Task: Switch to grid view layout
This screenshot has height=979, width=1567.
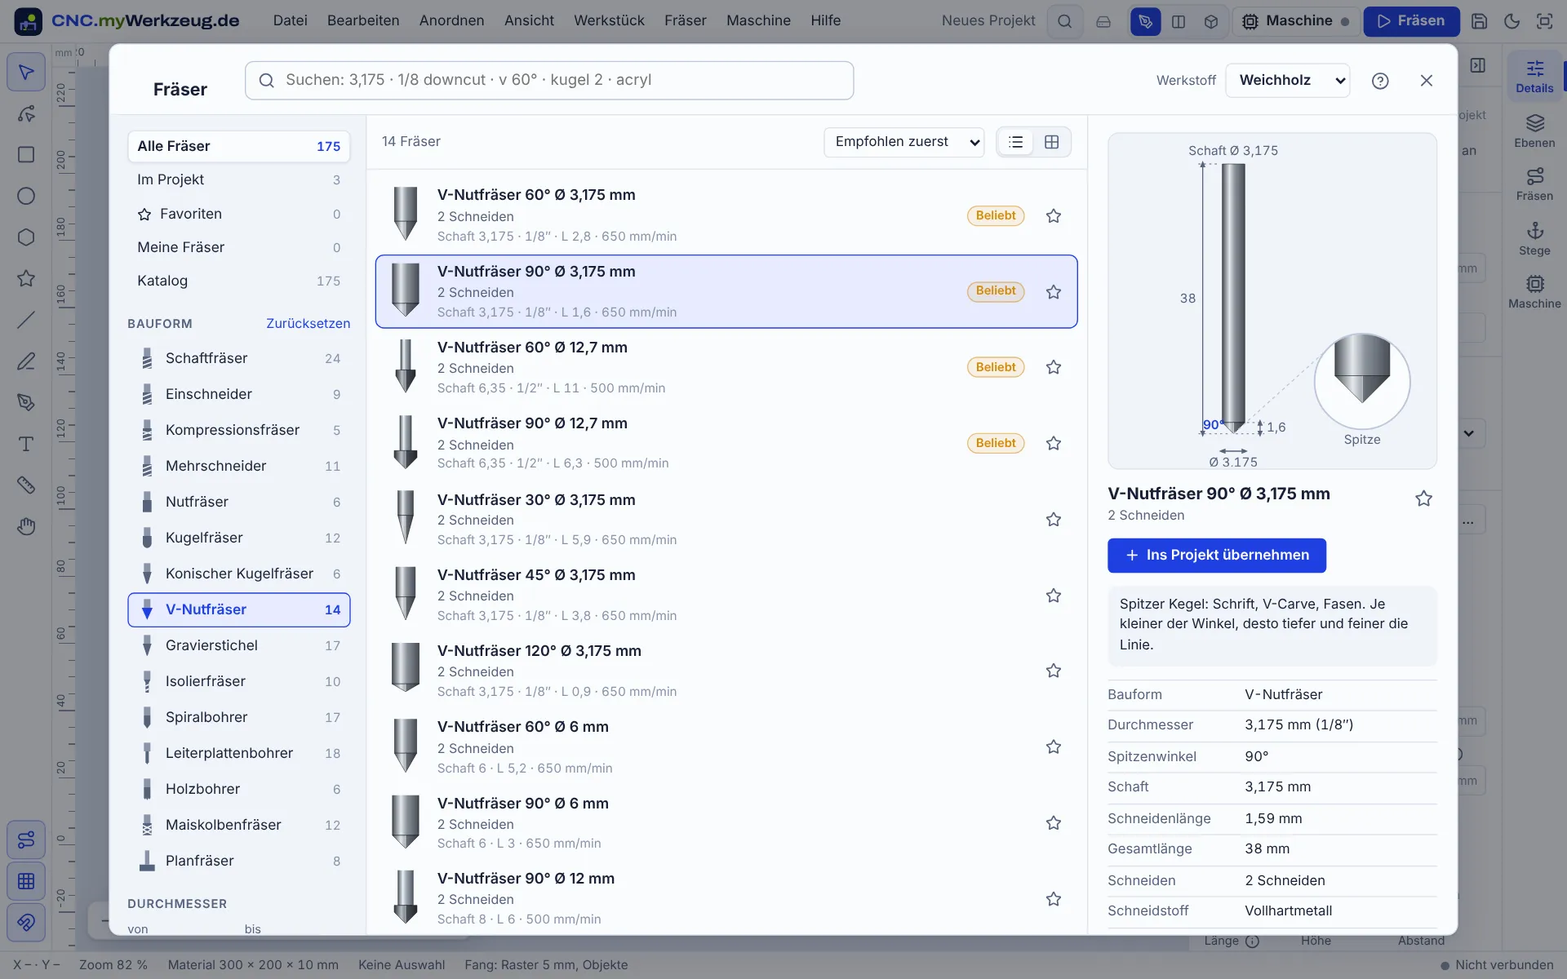Action: [1051, 142]
